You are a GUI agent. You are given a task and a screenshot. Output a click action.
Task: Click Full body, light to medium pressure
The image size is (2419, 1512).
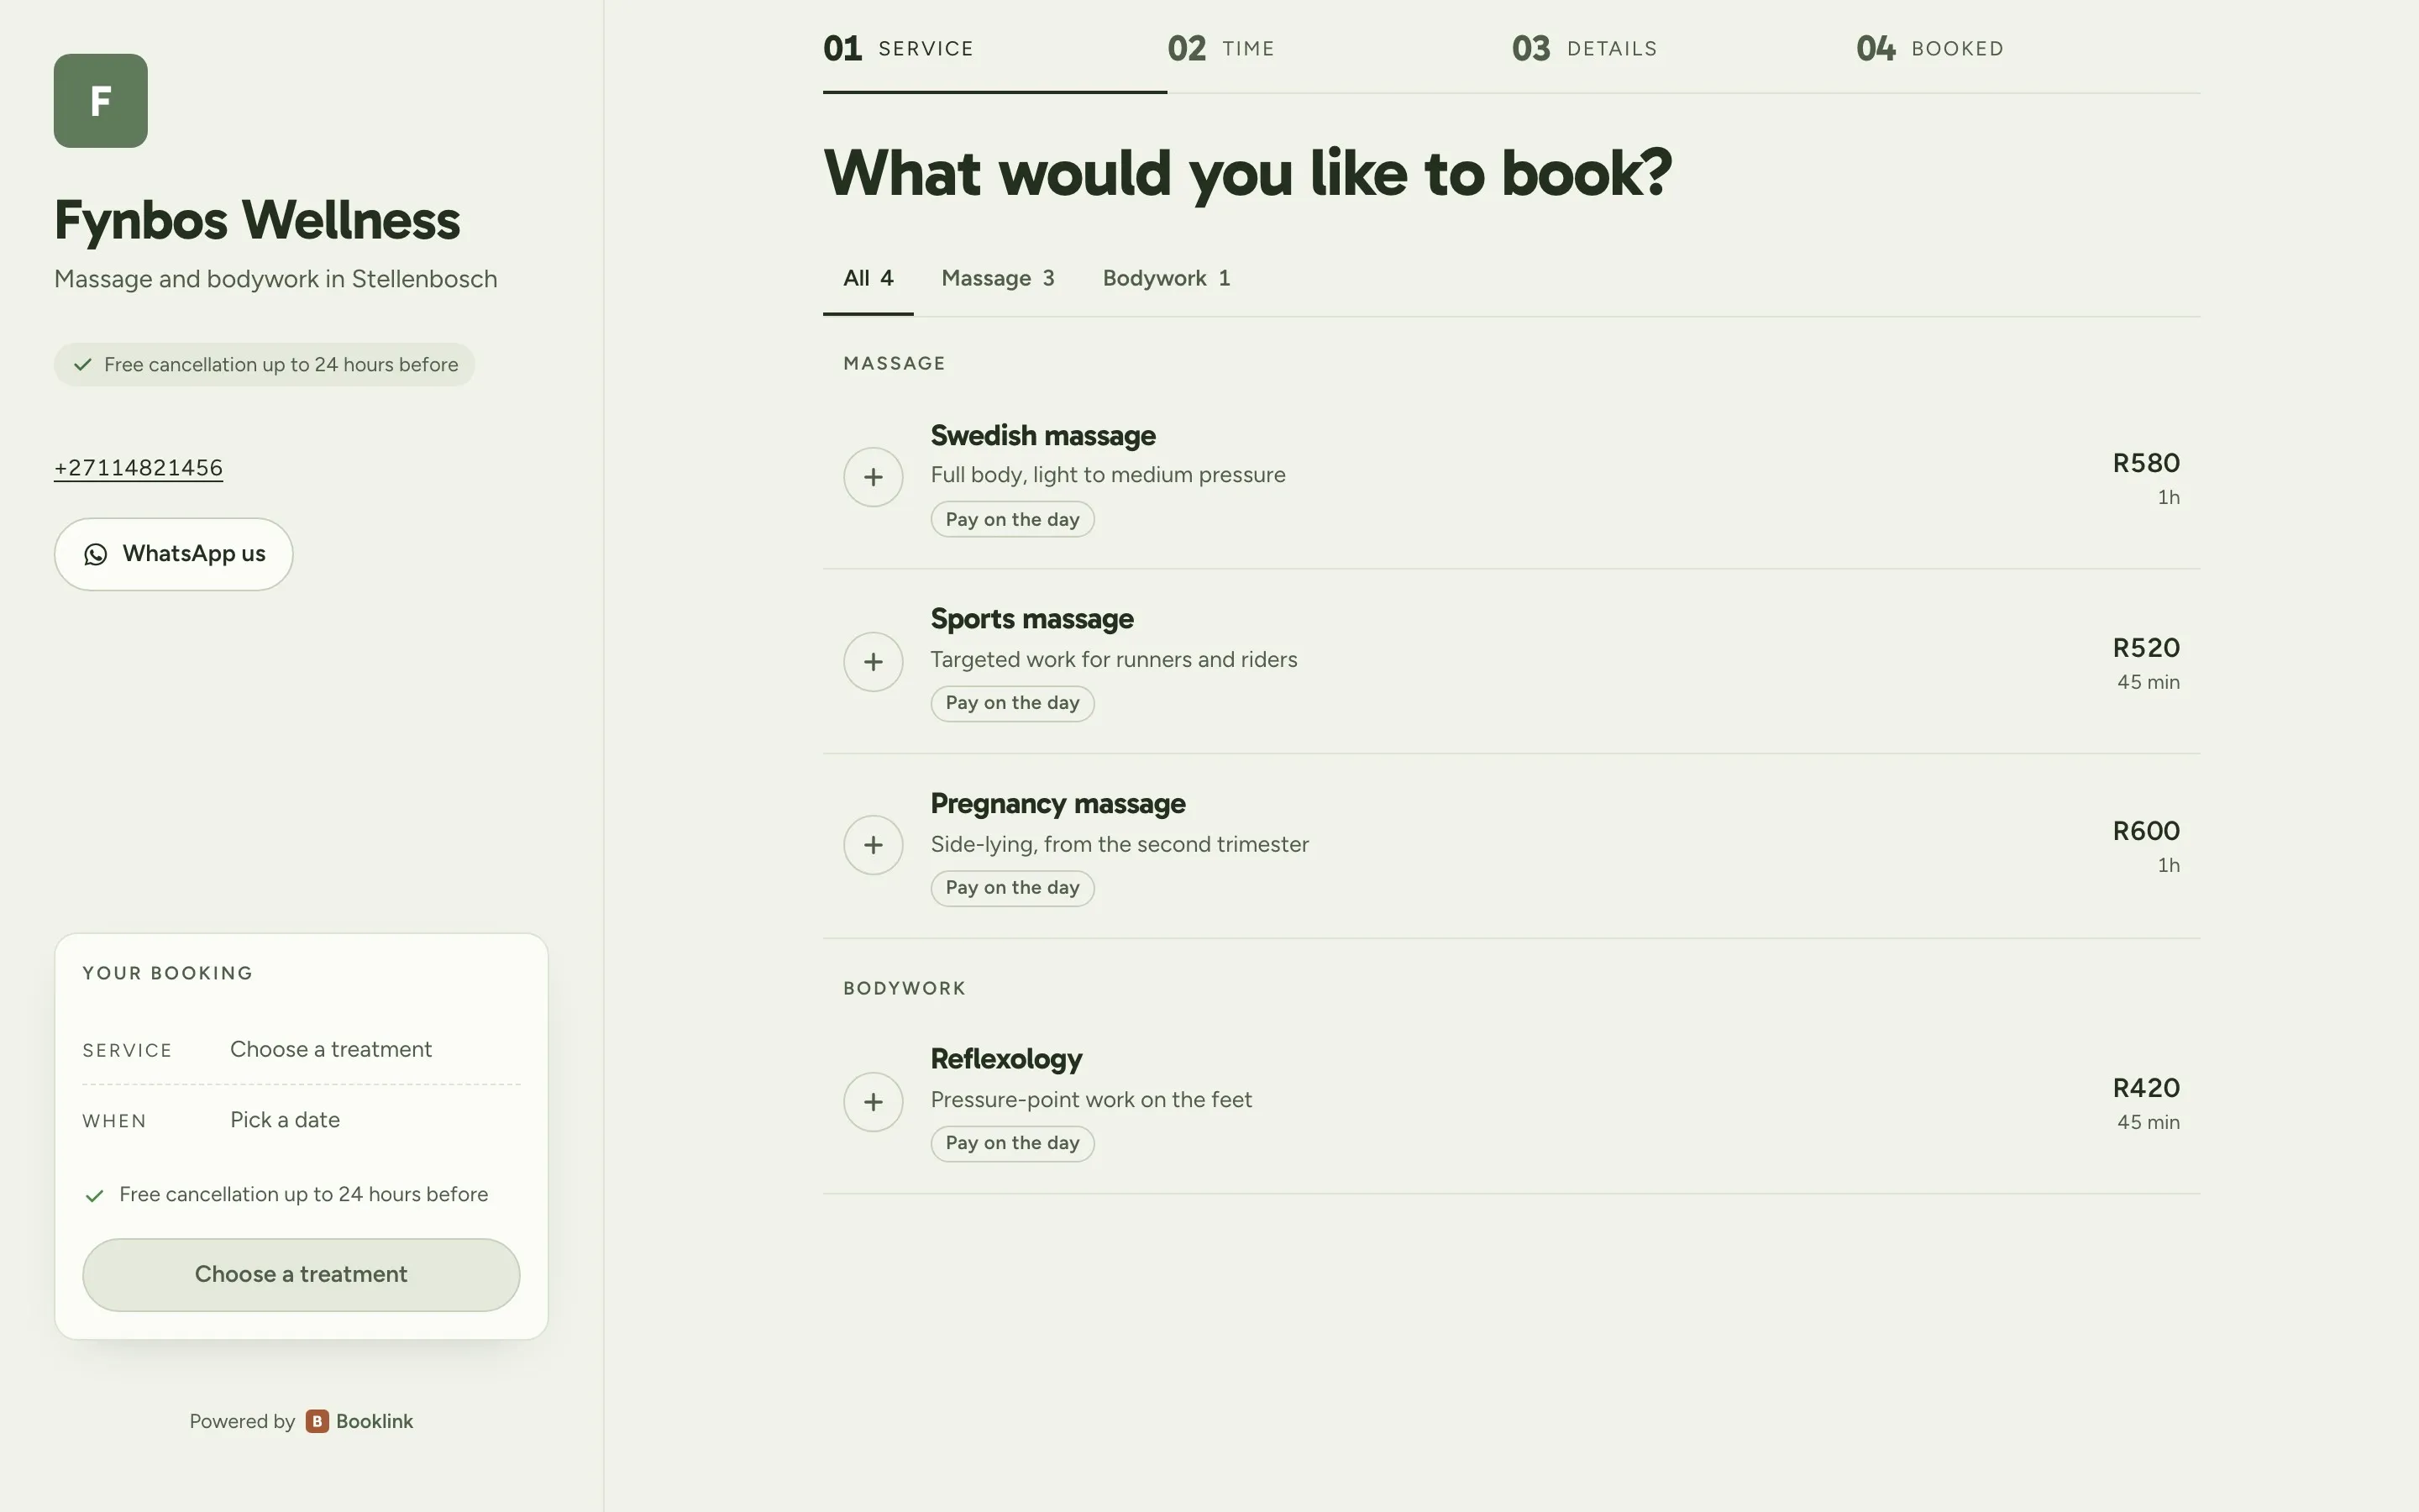tap(1108, 475)
